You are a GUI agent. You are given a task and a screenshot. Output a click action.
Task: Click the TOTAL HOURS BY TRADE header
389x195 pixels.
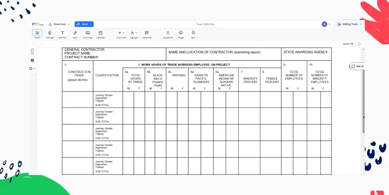pos(135,78)
